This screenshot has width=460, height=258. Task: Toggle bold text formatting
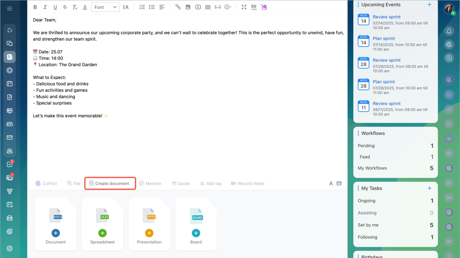click(35, 7)
